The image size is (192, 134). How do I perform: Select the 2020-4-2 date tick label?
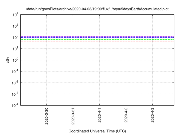[126, 115]
